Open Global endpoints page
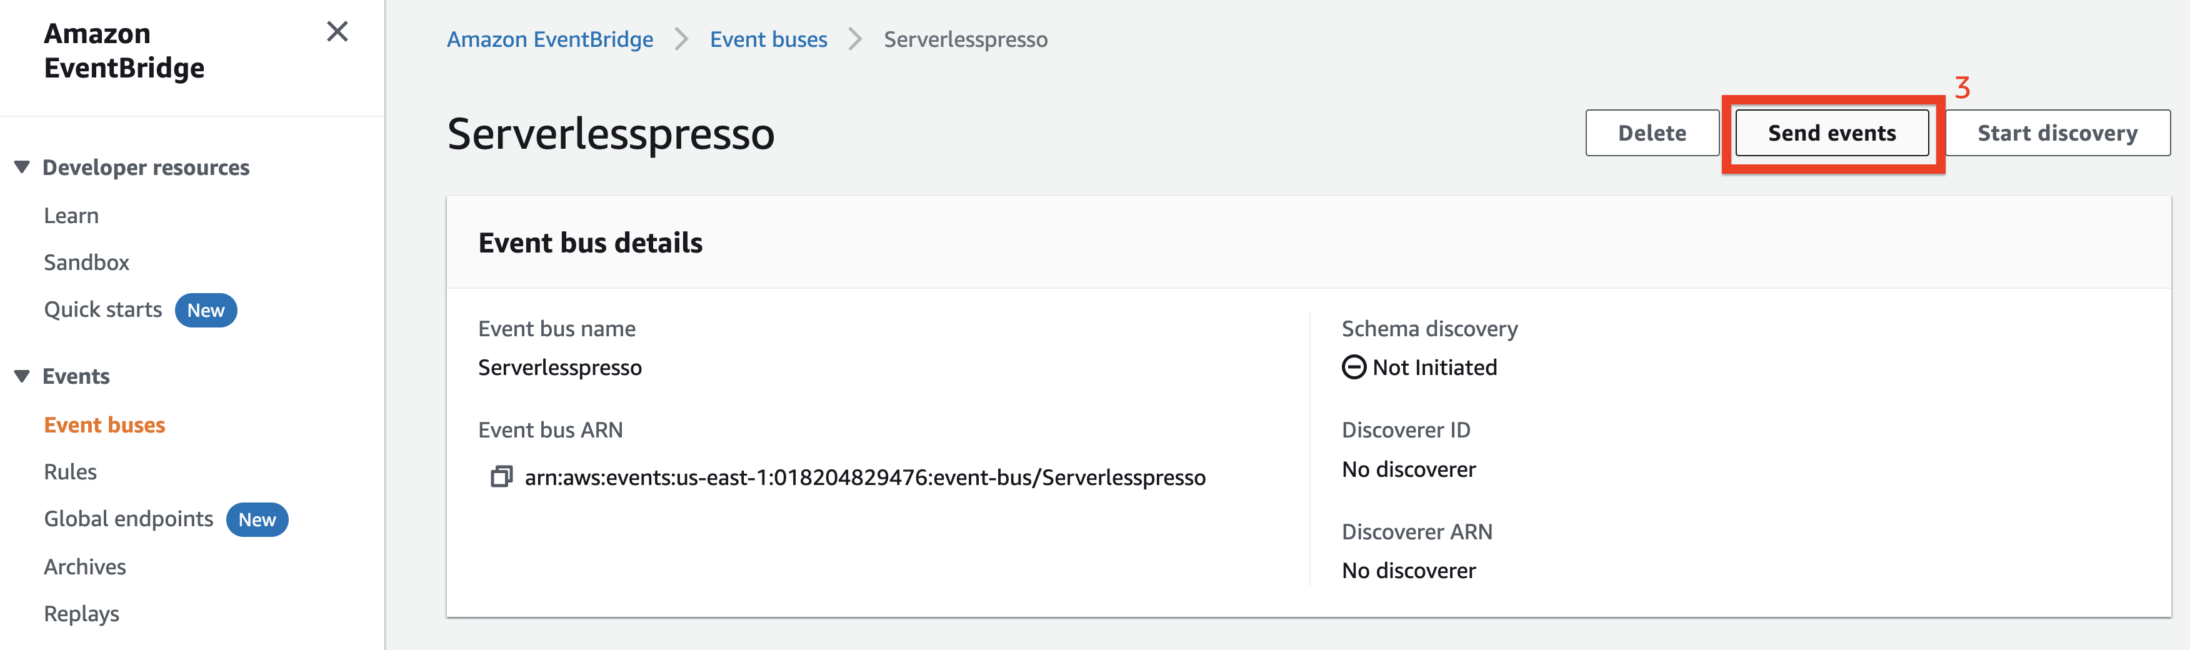 pos(128,519)
